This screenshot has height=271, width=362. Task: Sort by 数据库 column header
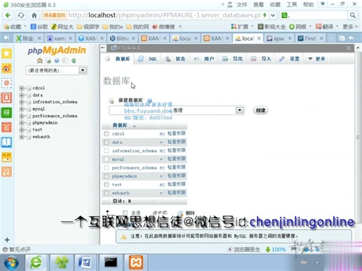[120, 125]
